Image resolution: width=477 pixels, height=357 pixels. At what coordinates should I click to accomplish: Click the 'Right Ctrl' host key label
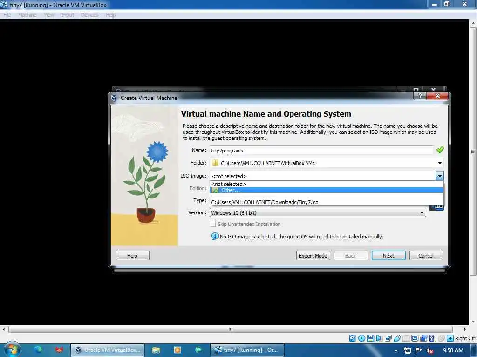coord(465,338)
